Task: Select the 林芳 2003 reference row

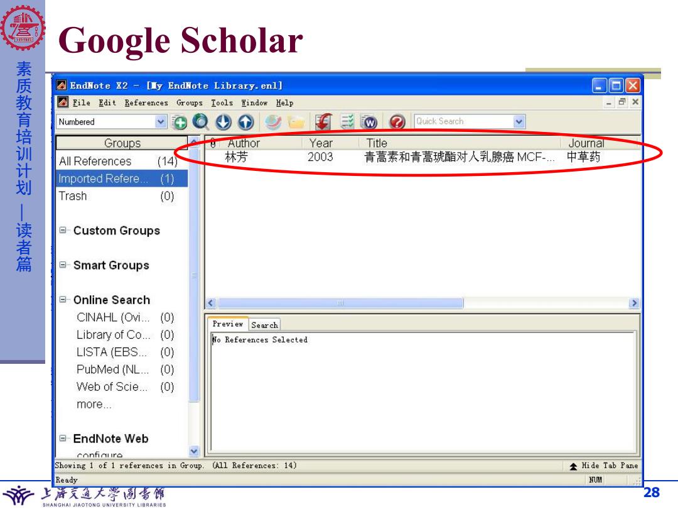Action: click(x=422, y=156)
